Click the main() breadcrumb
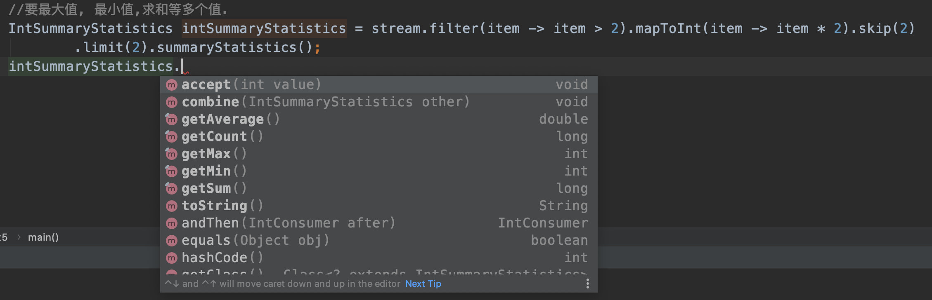 [43, 237]
